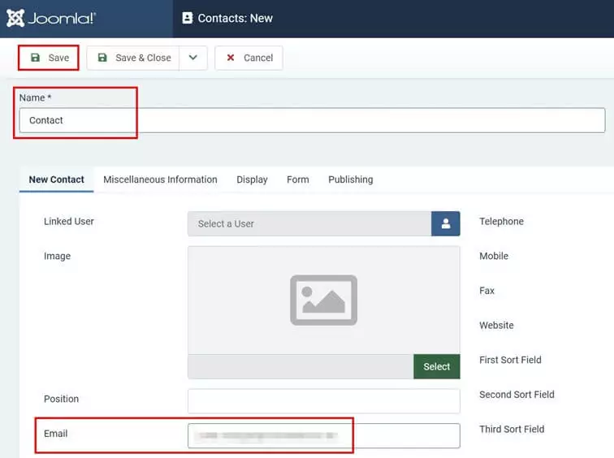Image resolution: width=614 pixels, height=458 pixels.
Task: Click the Joomla logo
Action: (51, 18)
